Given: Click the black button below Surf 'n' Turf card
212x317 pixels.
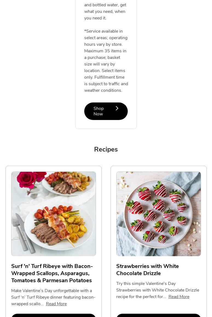Looking at the screenshot, I should (x=54, y=315).
